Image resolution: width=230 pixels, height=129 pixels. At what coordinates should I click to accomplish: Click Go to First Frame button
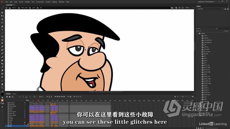pyautogui.click(x=55, y=97)
